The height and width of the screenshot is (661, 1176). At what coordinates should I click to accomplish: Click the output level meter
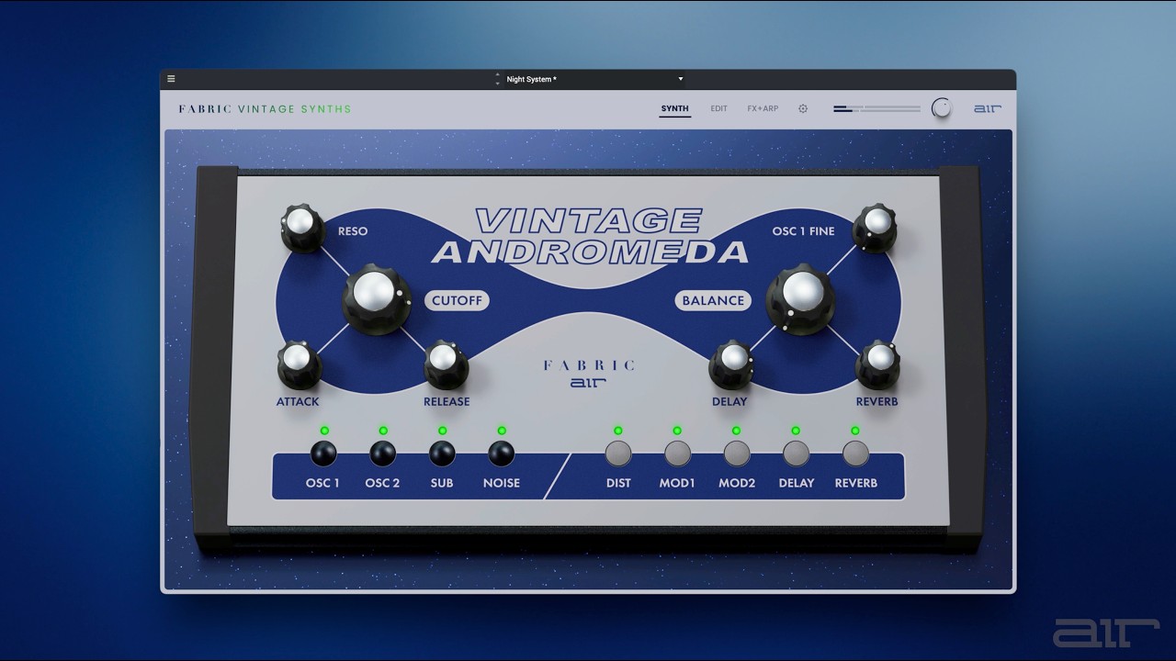click(x=876, y=108)
